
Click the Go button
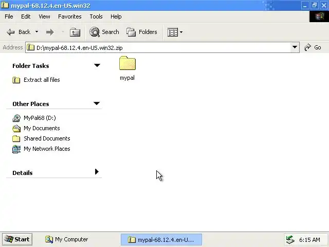(313, 47)
